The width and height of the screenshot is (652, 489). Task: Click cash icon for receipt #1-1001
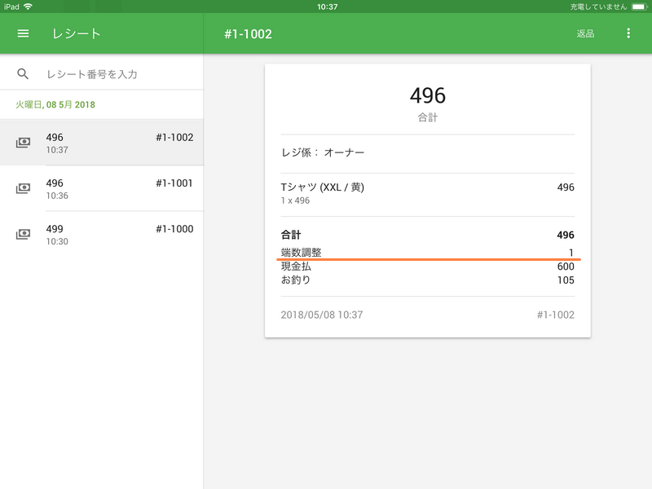(23, 188)
